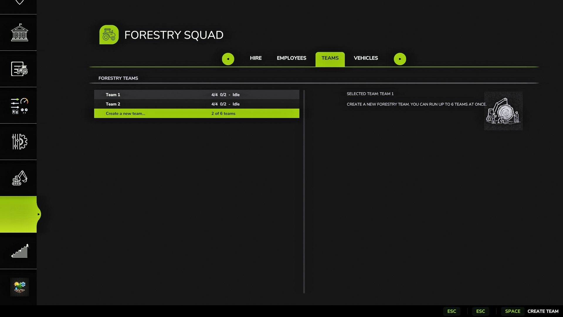Click the FORESTRY SQUAD title
The image size is (563, 317).
point(174,35)
